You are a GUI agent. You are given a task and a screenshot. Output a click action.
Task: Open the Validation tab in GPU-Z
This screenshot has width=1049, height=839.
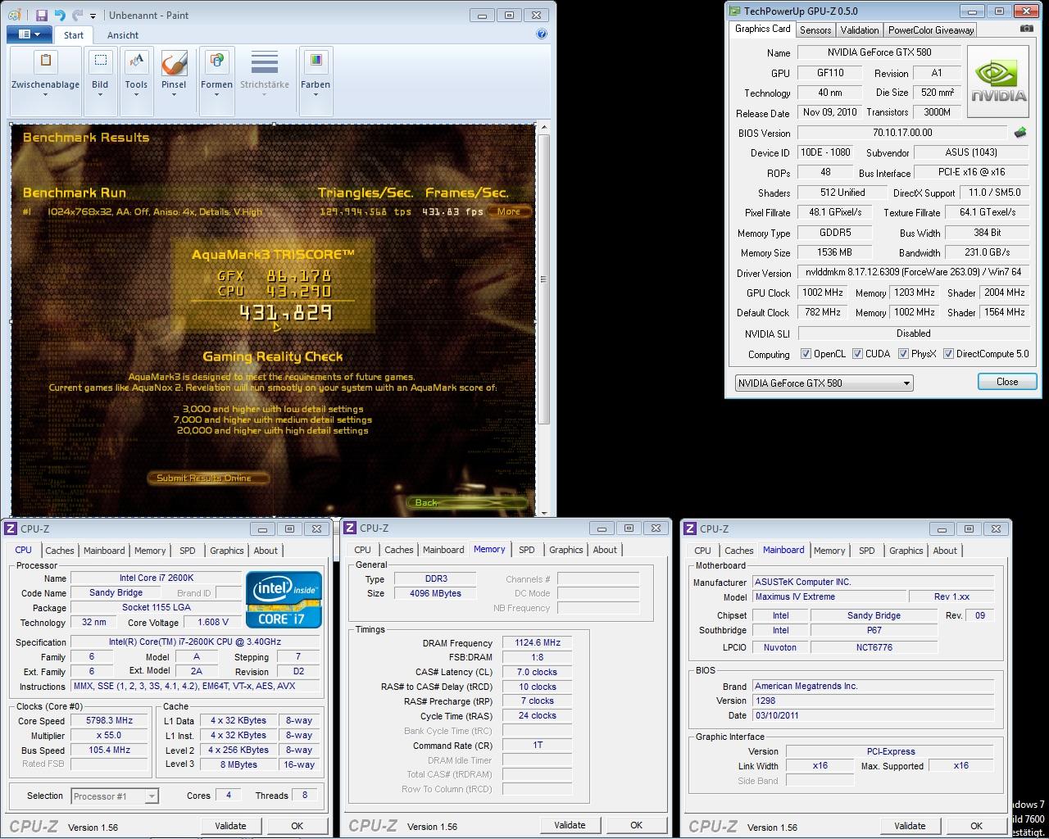point(860,29)
